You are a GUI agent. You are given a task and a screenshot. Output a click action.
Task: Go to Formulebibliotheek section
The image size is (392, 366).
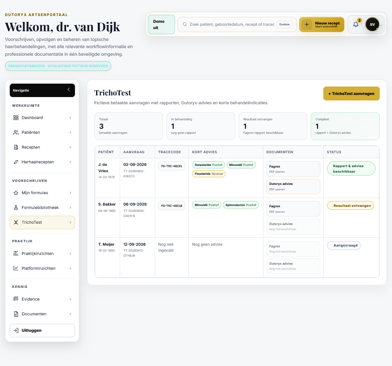[42, 208]
